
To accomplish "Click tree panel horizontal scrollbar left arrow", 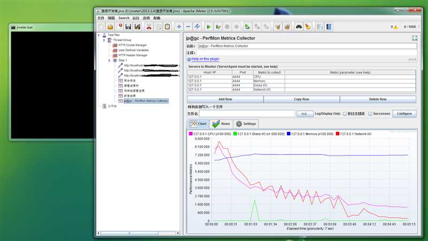I will [x=98, y=233].
